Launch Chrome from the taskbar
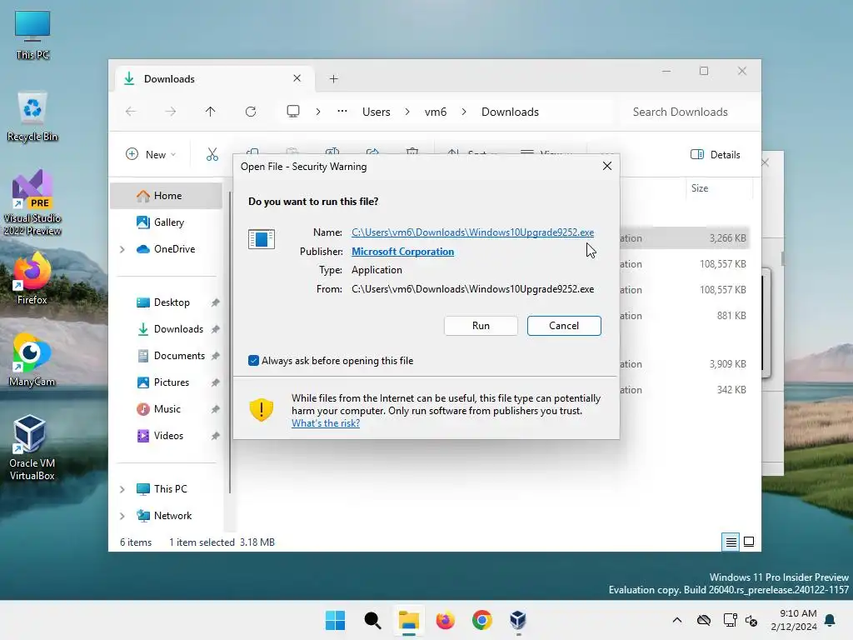 click(482, 620)
